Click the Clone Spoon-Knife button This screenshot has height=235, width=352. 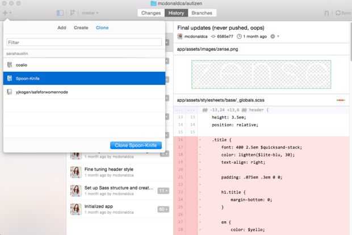136,145
